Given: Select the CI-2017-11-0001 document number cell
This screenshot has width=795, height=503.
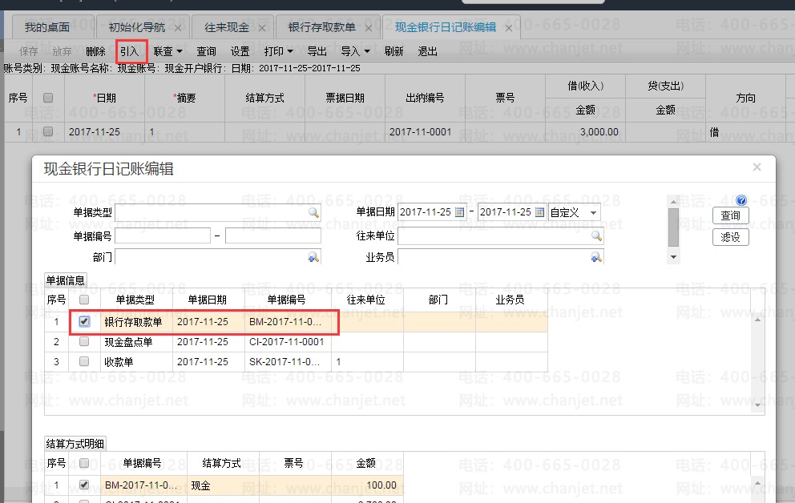Looking at the screenshot, I should point(288,342).
